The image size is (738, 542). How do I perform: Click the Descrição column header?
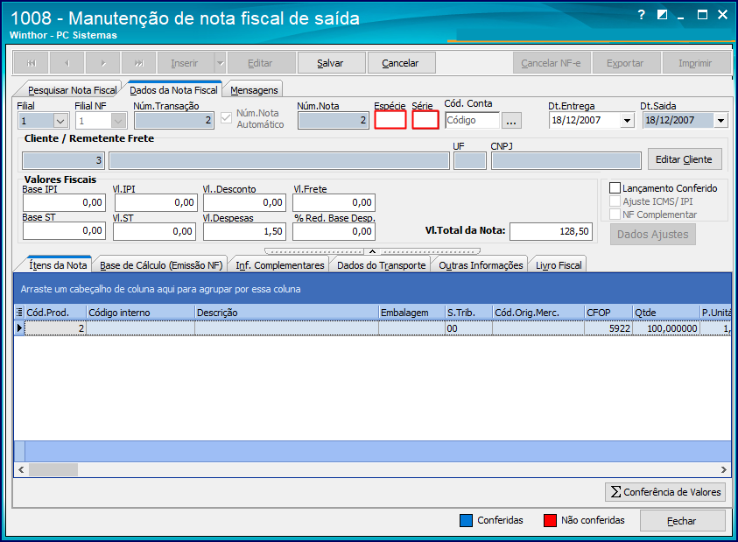[286, 313]
